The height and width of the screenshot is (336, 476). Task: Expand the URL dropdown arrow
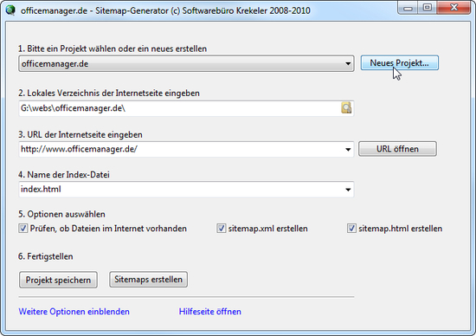(x=348, y=150)
